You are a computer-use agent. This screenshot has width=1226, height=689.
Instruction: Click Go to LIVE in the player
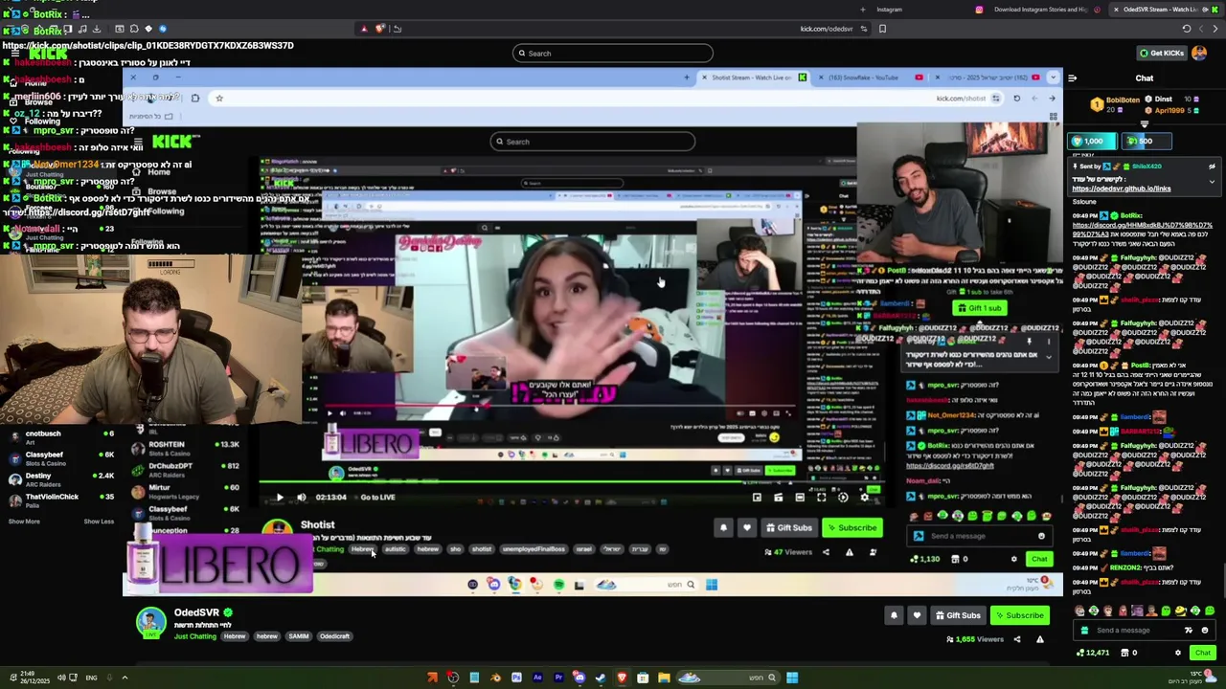377,497
